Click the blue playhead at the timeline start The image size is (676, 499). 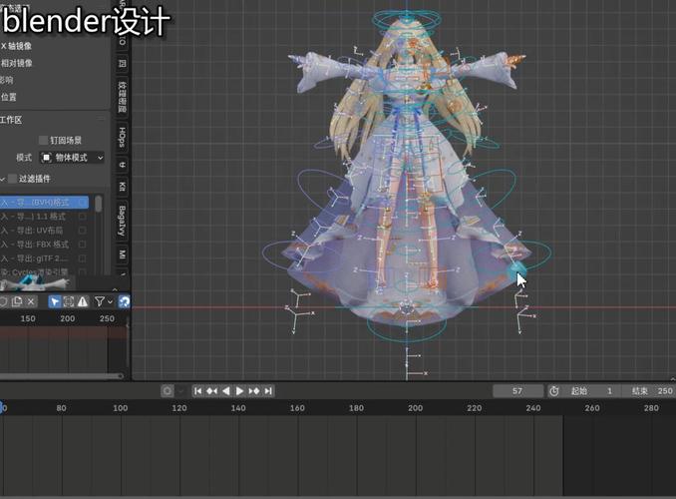pyautogui.click(x=2, y=408)
